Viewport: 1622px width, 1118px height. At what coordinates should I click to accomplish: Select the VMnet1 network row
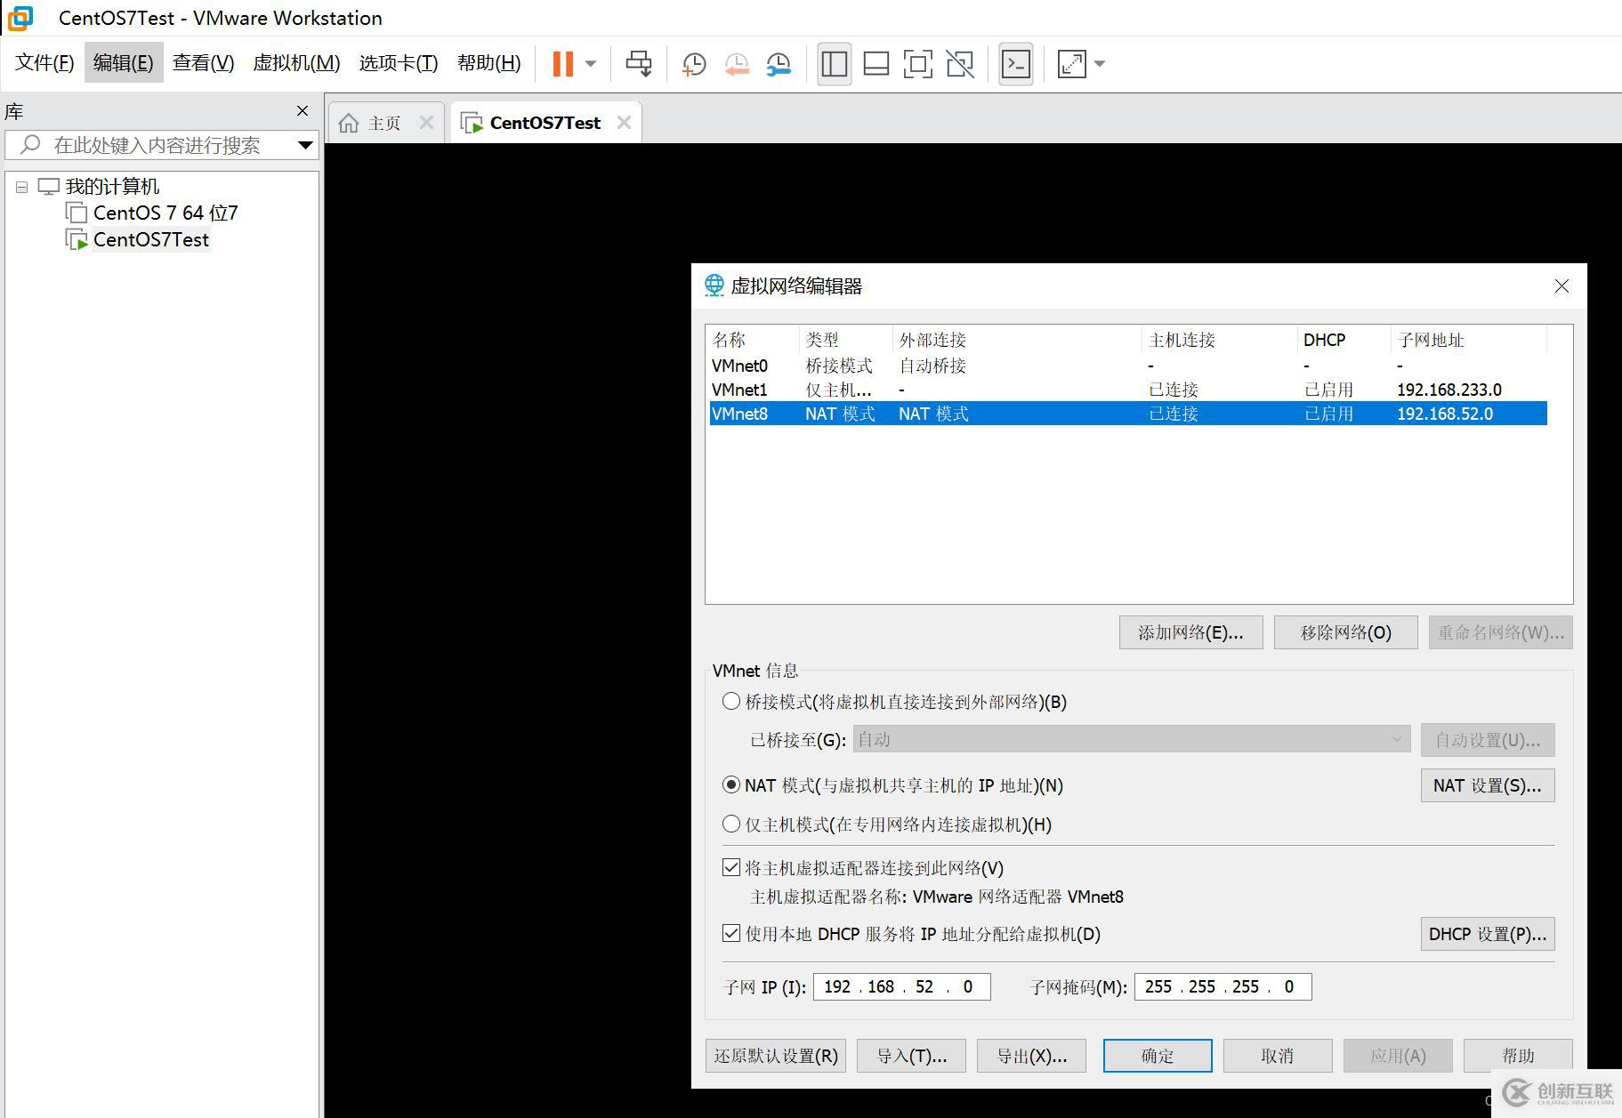(1128, 390)
